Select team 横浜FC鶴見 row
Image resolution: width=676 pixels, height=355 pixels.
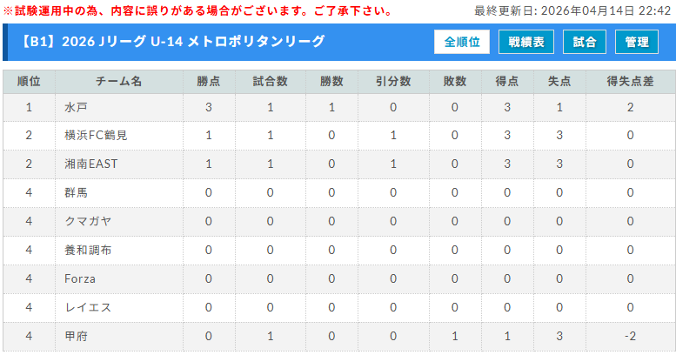(x=96, y=135)
